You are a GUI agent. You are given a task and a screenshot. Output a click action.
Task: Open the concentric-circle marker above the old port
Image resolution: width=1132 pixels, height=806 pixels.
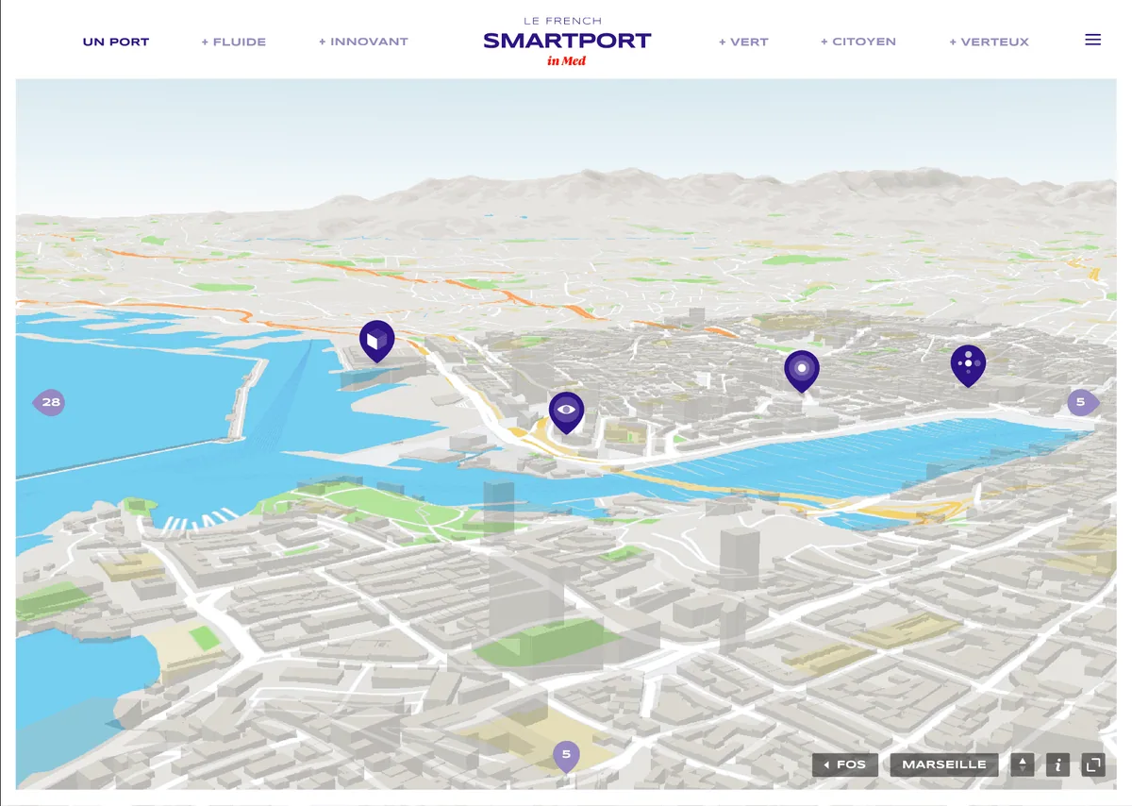pos(801,368)
